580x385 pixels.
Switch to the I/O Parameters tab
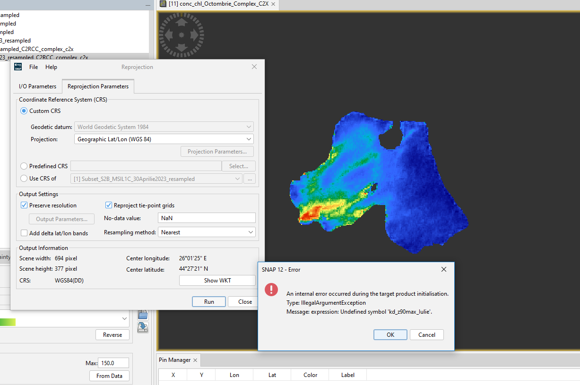click(x=37, y=86)
